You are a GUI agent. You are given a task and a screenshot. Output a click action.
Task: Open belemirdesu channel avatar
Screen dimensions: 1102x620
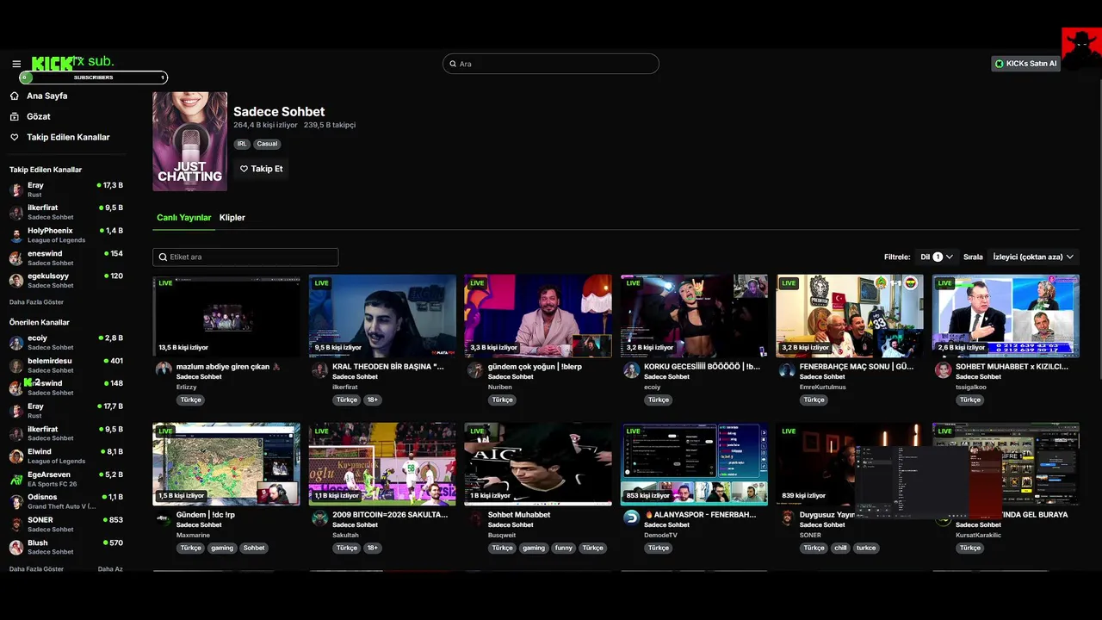tap(16, 365)
